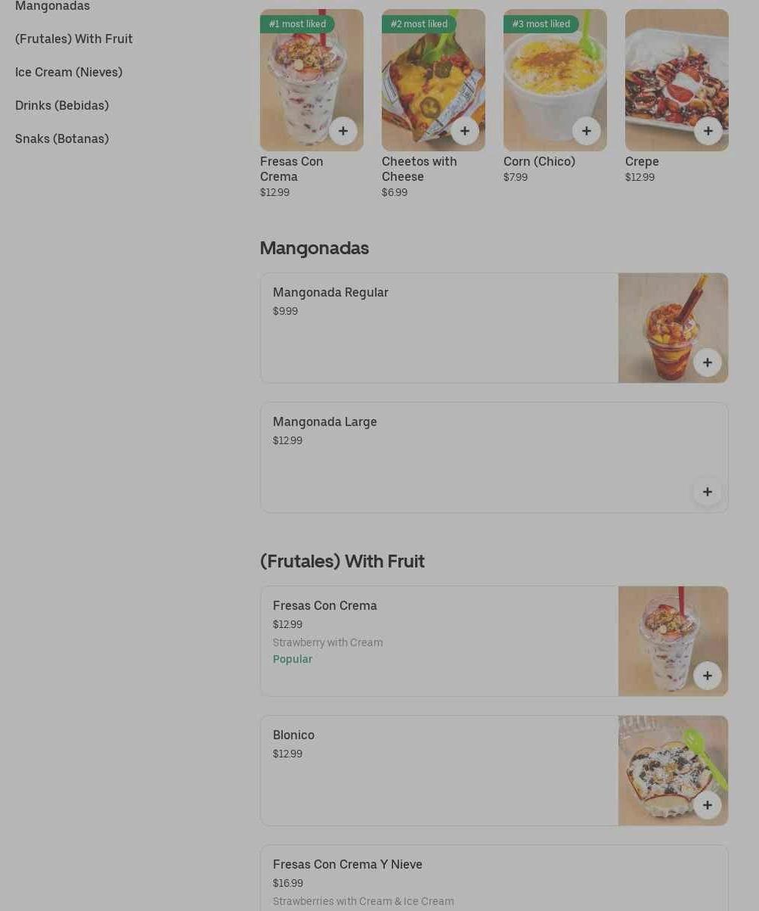Go to Drinks (Bebidas) section
Image resolution: width=759 pixels, height=911 pixels.
[62, 105]
